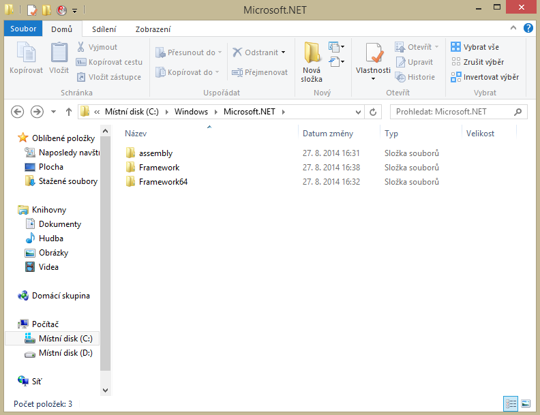Click Invertovat výběr command
540x415 pixels.
point(485,77)
